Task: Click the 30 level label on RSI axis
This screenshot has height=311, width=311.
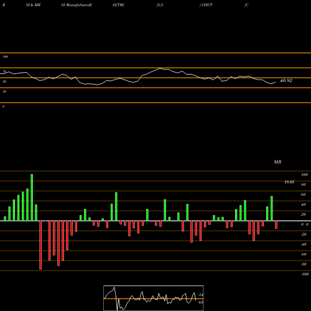Action: coord(4,91)
